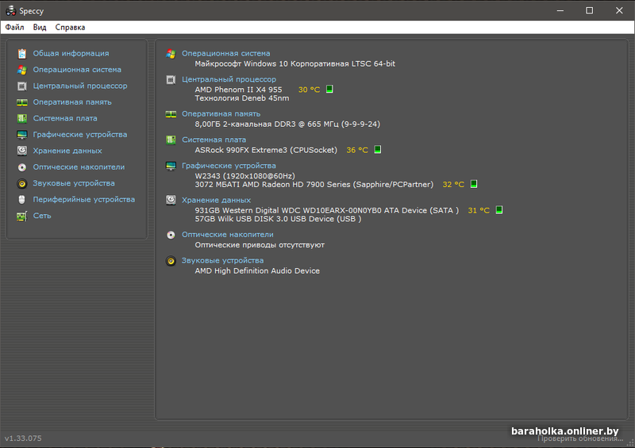Click the CPU icon in summary panel
635x448 pixels.
(x=171, y=80)
